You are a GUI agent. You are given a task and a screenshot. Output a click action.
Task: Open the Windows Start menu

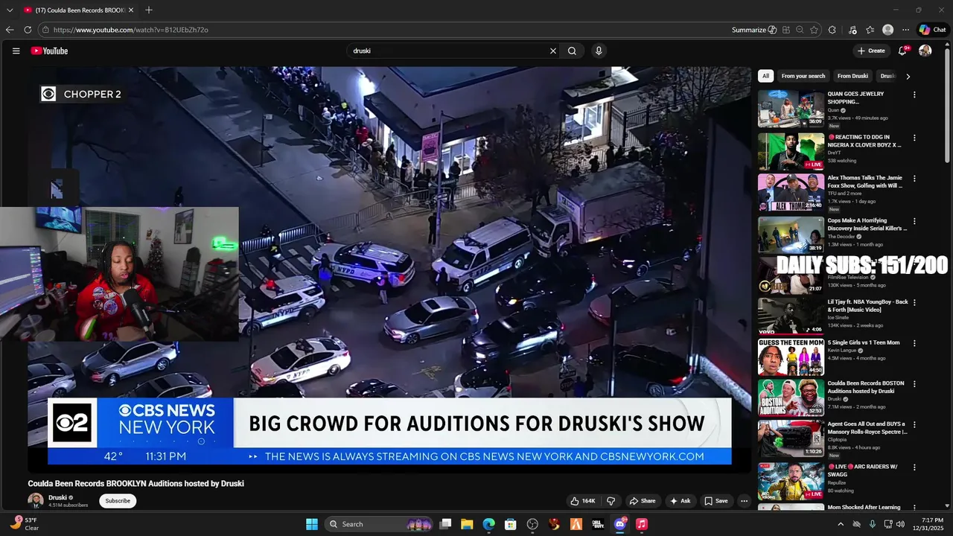click(x=312, y=524)
